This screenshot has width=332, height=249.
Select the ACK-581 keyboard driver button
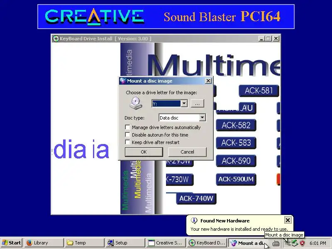tap(259, 90)
